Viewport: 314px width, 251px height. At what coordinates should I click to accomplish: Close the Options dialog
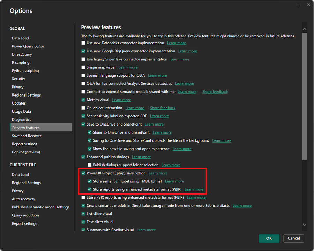point(308,5)
